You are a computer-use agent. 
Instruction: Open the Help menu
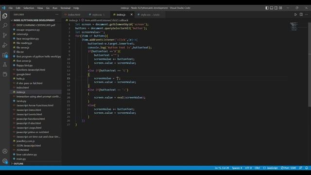pos(76,8)
